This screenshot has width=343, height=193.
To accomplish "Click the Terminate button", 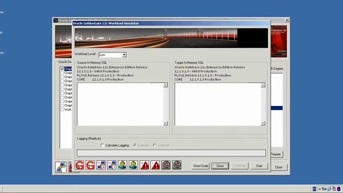I will pos(240,166).
